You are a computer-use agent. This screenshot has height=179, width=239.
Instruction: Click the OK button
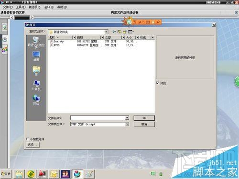(144, 118)
